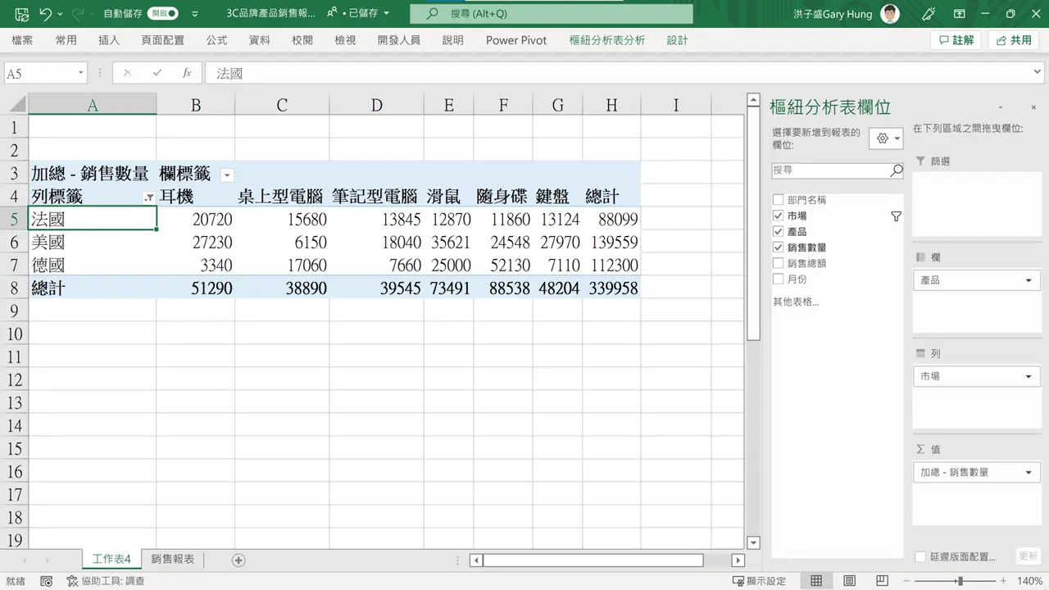Click the fx insert function icon
This screenshot has height=590, width=1049.
tap(187, 73)
